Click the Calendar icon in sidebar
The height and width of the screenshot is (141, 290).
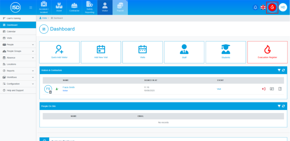click(x=4, y=31)
